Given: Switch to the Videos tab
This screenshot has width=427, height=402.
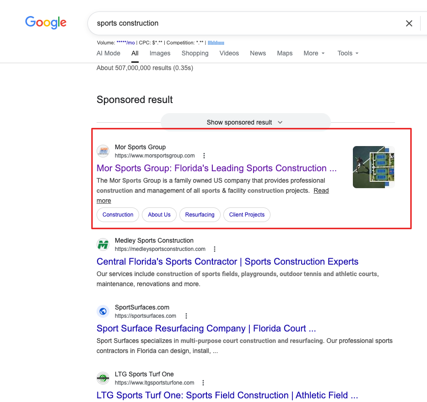Looking at the screenshot, I should (x=229, y=53).
